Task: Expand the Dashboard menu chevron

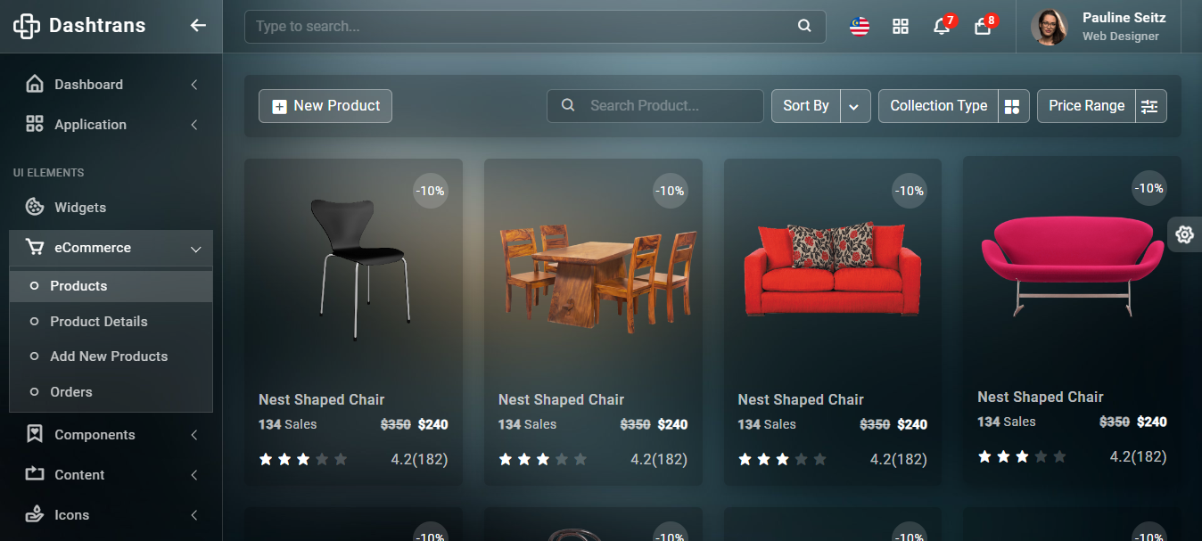Action: tap(193, 85)
